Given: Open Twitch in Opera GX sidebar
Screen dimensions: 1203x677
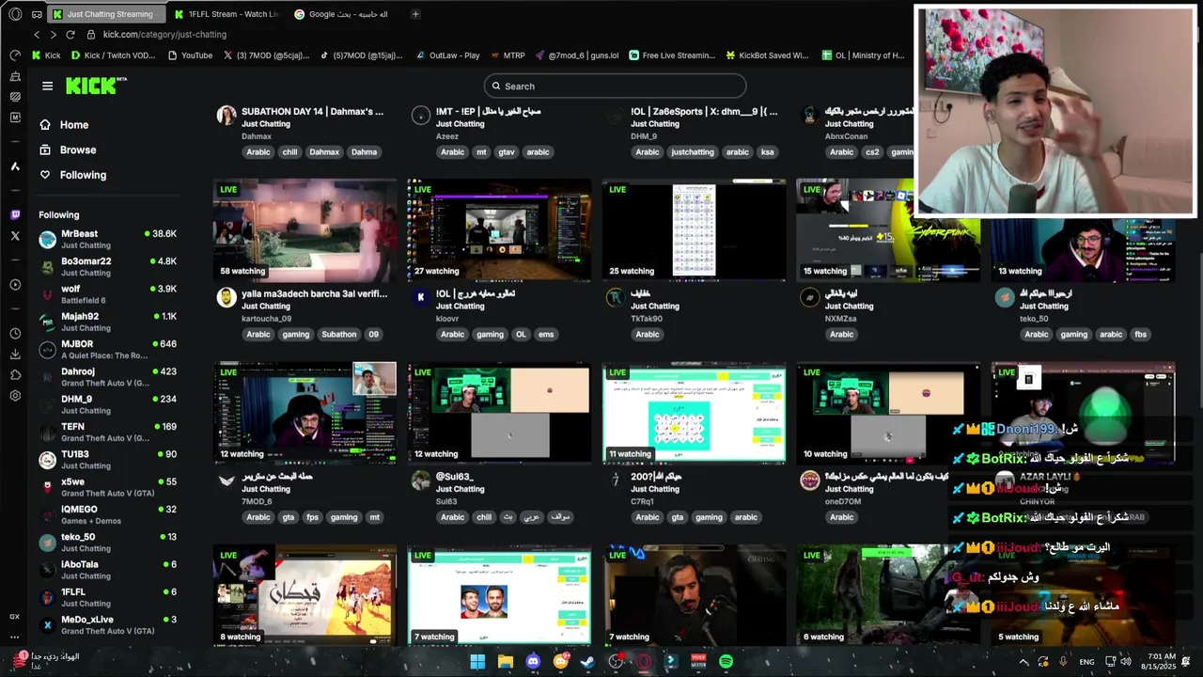Looking at the screenshot, I should pyautogui.click(x=15, y=215).
